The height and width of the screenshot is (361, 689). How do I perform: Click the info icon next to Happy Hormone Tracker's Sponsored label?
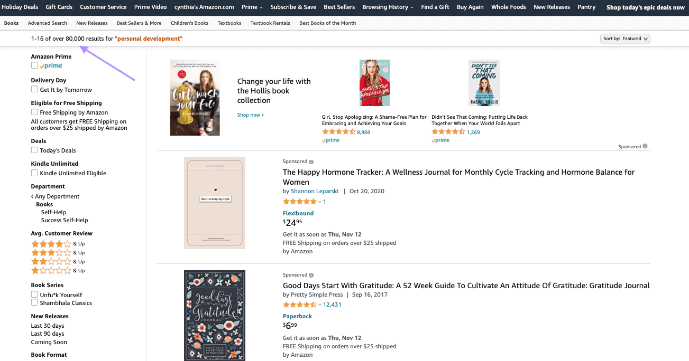311,161
